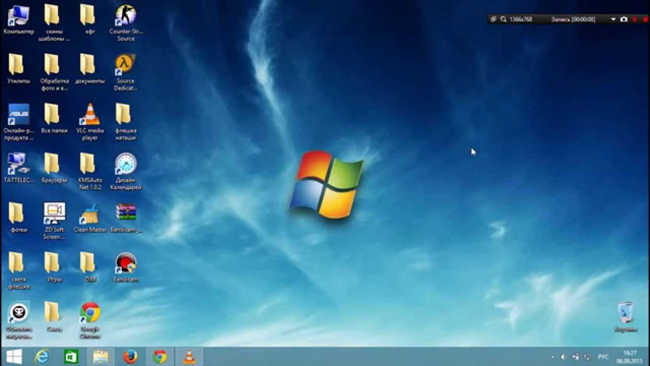Change the РУС input language

(604, 357)
